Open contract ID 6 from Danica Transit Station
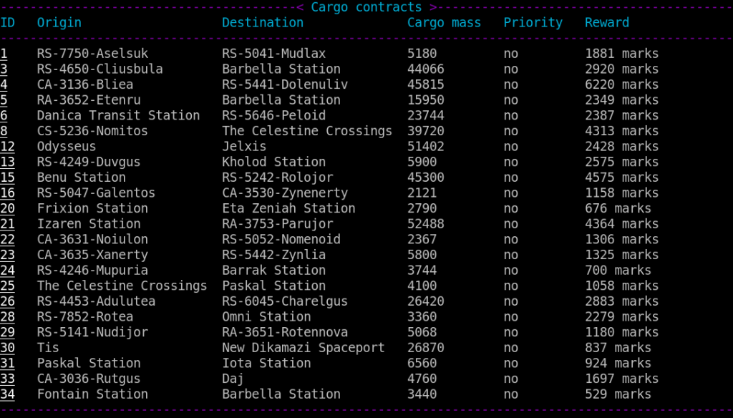Image resolution: width=733 pixels, height=418 pixels. 4,115
